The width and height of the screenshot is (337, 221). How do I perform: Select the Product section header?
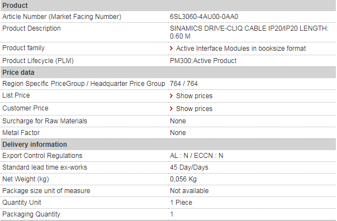coord(168,6)
